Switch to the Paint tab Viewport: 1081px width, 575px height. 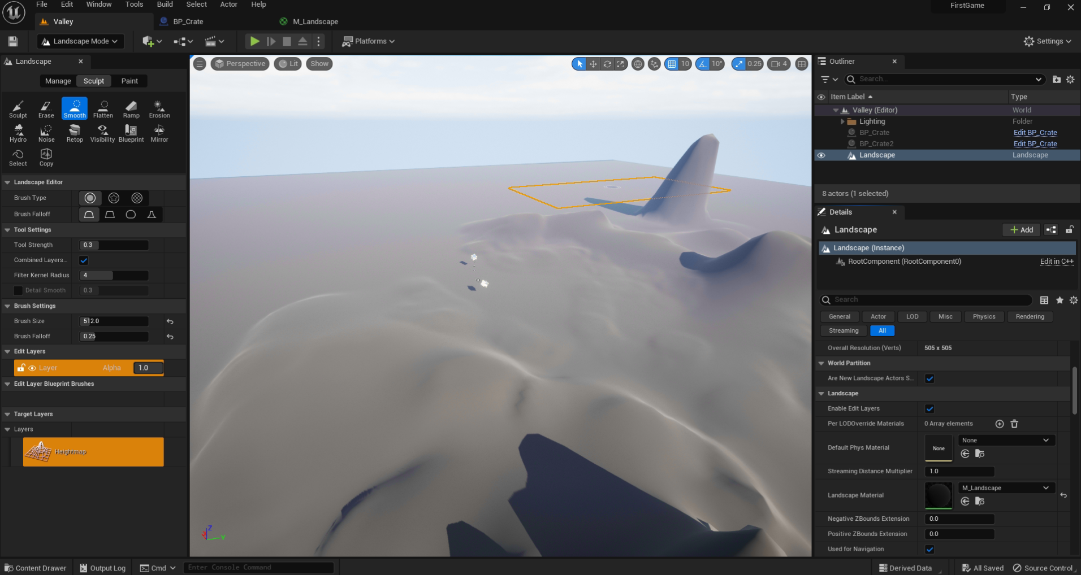click(x=129, y=81)
